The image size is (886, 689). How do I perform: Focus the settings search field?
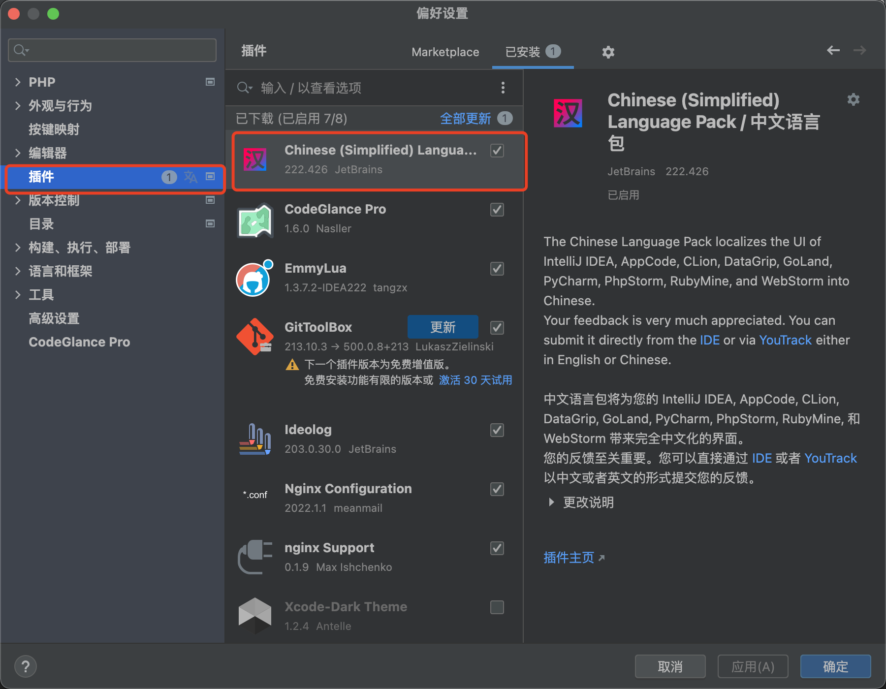pyautogui.click(x=112, y=50)
